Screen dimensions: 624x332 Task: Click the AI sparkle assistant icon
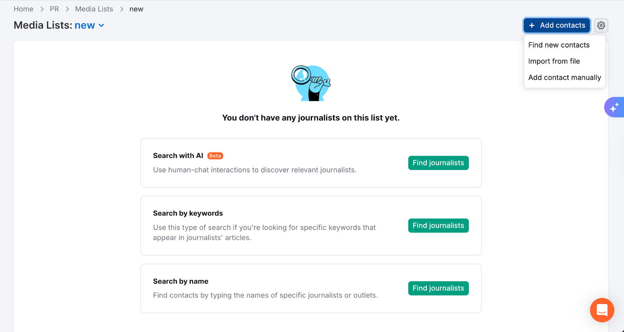(614, 107)
